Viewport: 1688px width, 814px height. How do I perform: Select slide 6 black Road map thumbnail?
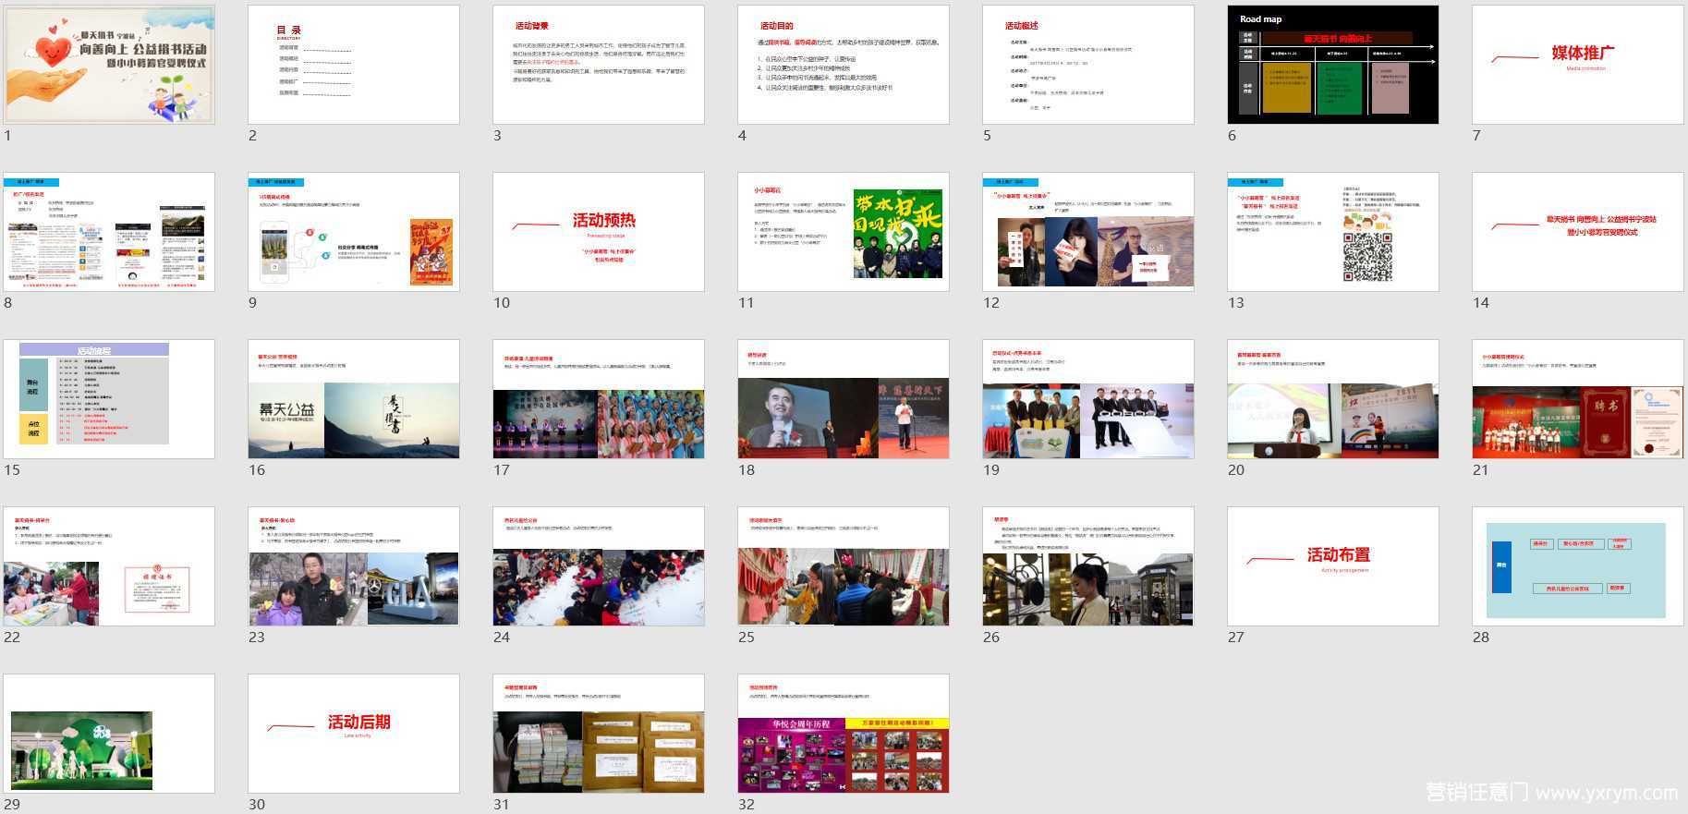1333,65
